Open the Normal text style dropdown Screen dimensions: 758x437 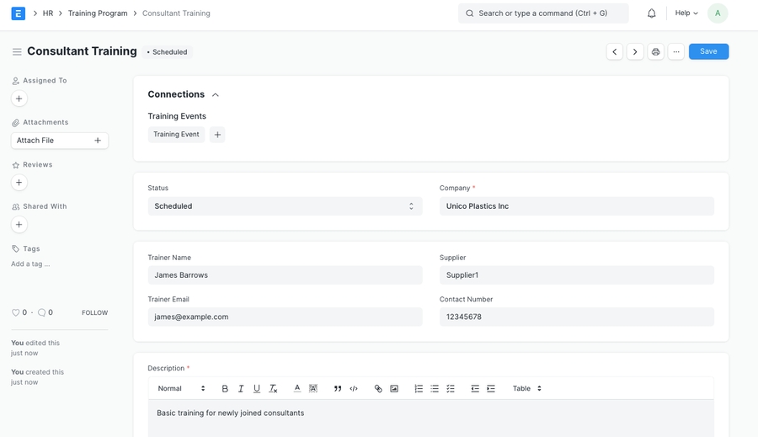tap(181, 389)
